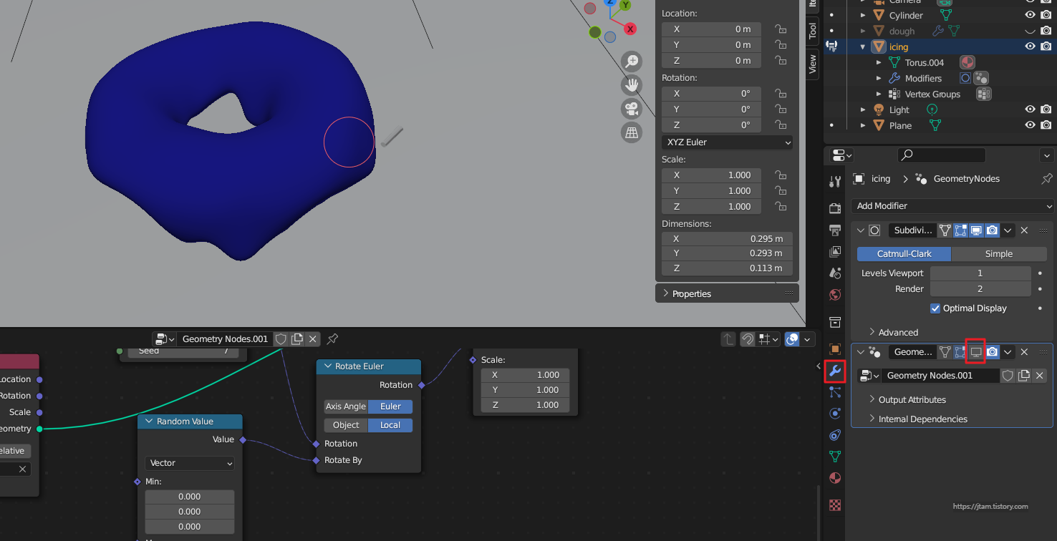Click fake user shield in node editor header
This screenshot has width=1057, height=541.
[x=281, y=339]
